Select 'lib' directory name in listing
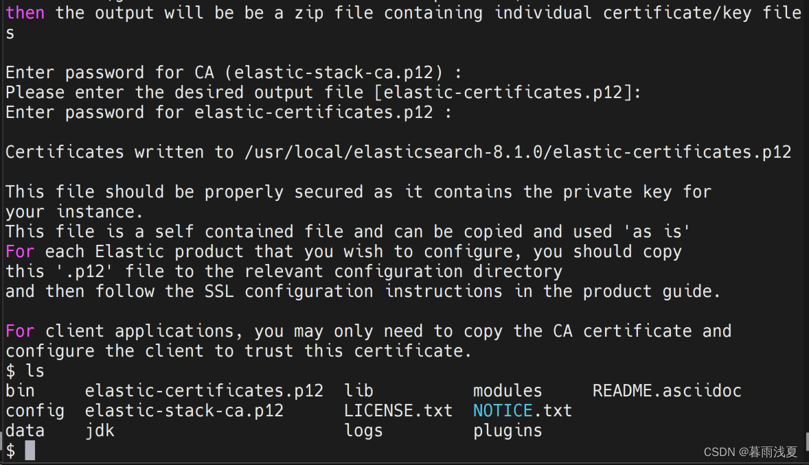The height and width of the screenshot is (465, 809). 358,391
